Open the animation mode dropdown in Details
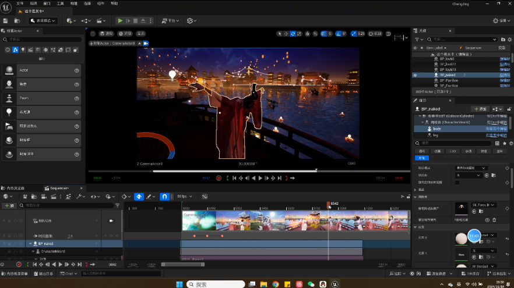Image resolution: width=514 pixels, height=288 pixels. [x=471, y=168]
